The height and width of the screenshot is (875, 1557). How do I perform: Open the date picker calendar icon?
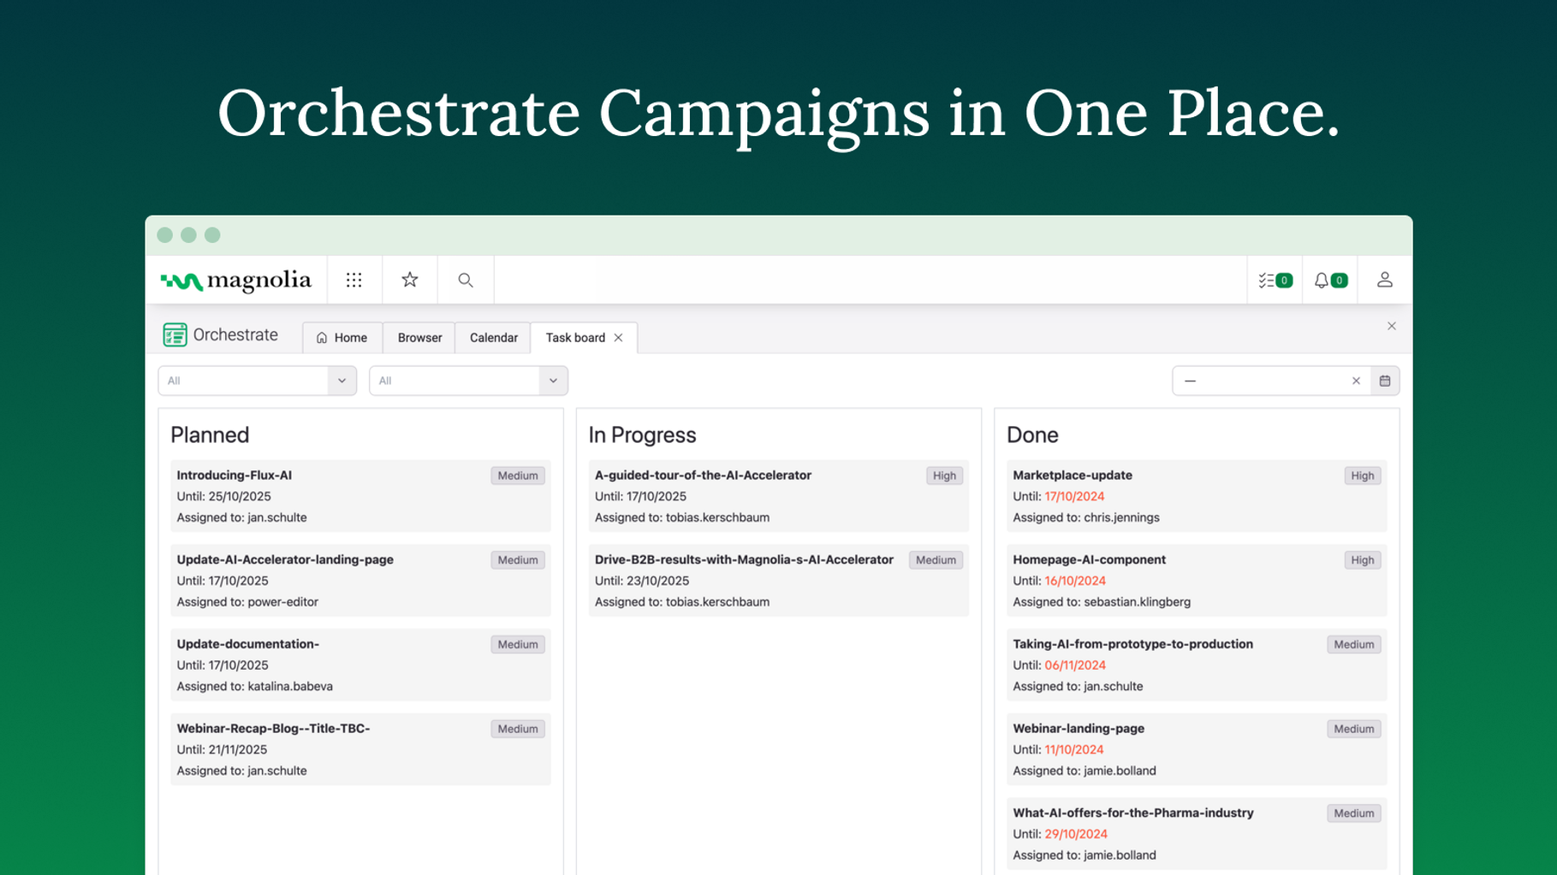tap(1385, 381)
